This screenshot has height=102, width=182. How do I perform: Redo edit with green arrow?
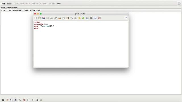[83, 18]
